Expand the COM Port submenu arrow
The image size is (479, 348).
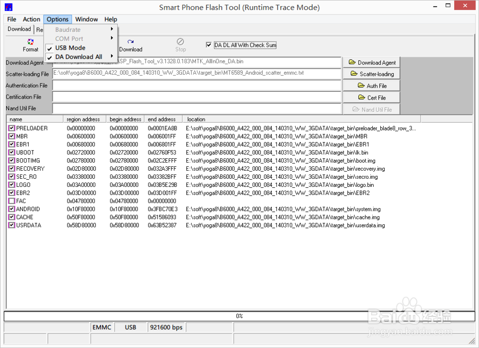coord(112,38)
